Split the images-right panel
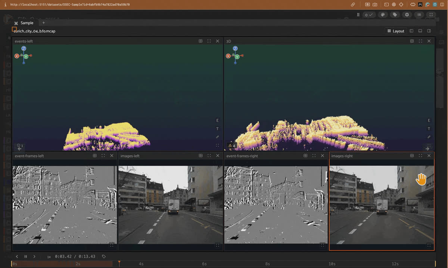The image size is (448, 268). (412, 156)
